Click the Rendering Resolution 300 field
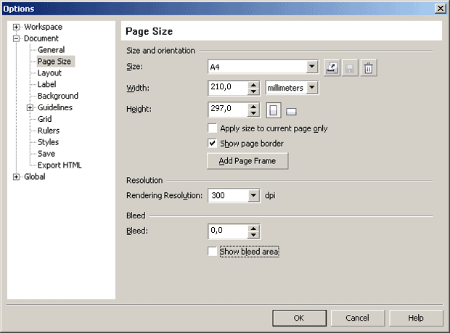Screen dimensions: 450x333 228,195
